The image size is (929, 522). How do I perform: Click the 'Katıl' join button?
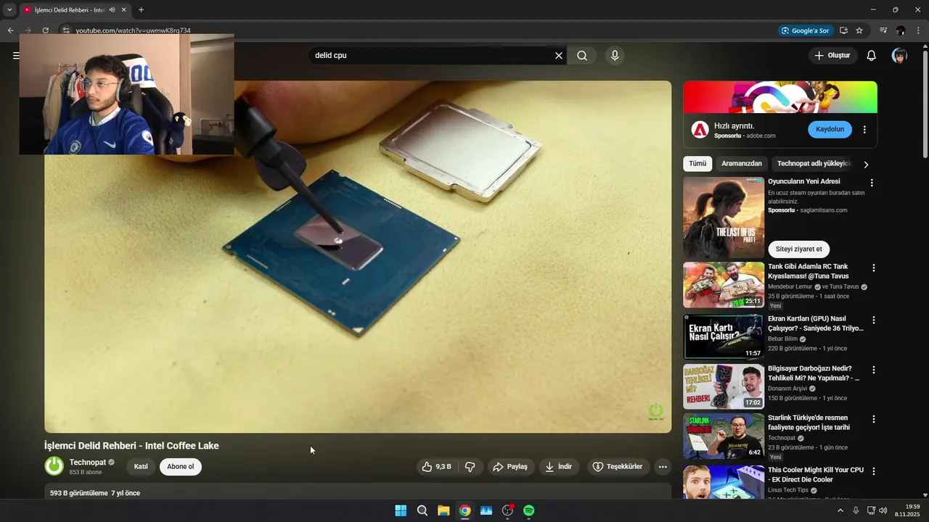(141, 467)
